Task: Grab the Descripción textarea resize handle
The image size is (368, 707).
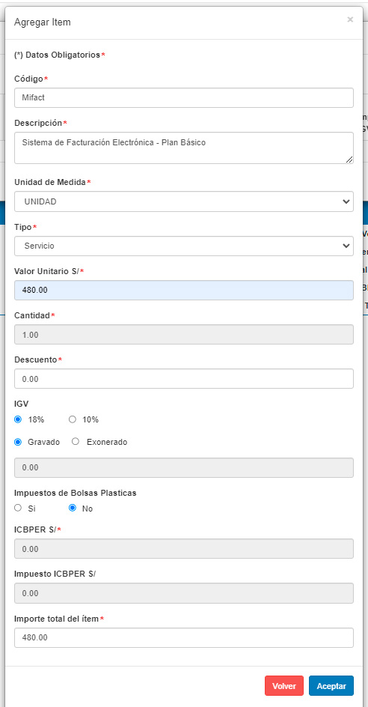Action: [x=349, y=160]
